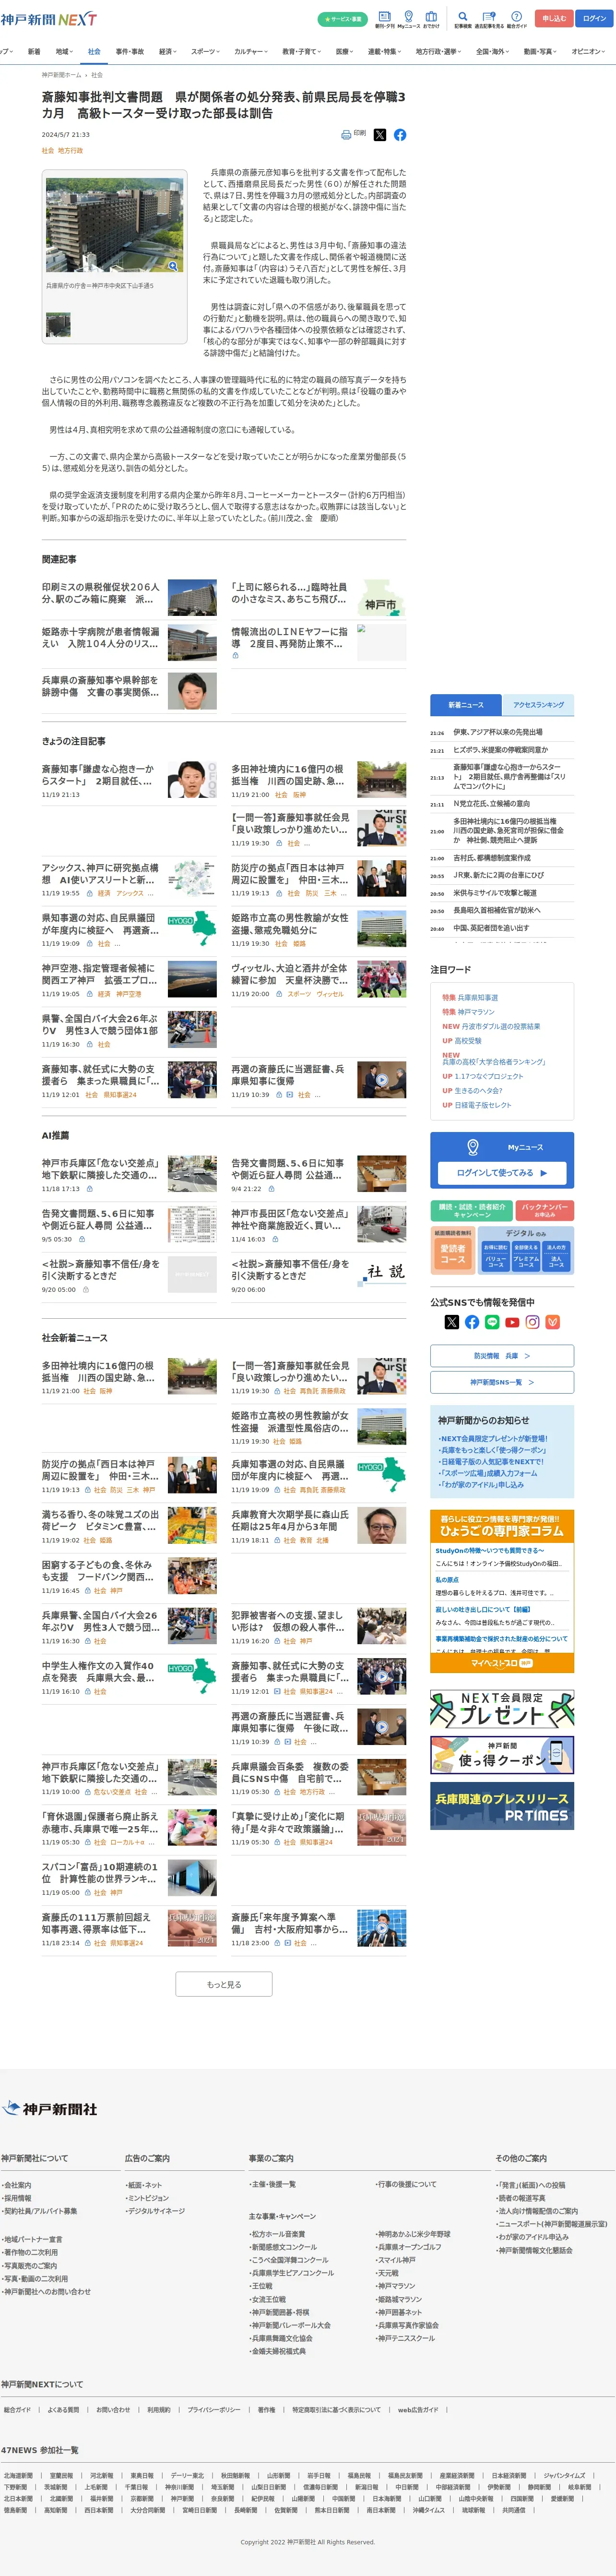The image size is (616, 2576).
Task: Click the 購読・試読・読者紹介キャンペーン button
Action: (x=472, y=1210)
